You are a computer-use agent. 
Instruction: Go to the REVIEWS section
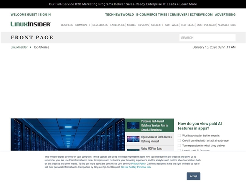[x=144, y=25]
